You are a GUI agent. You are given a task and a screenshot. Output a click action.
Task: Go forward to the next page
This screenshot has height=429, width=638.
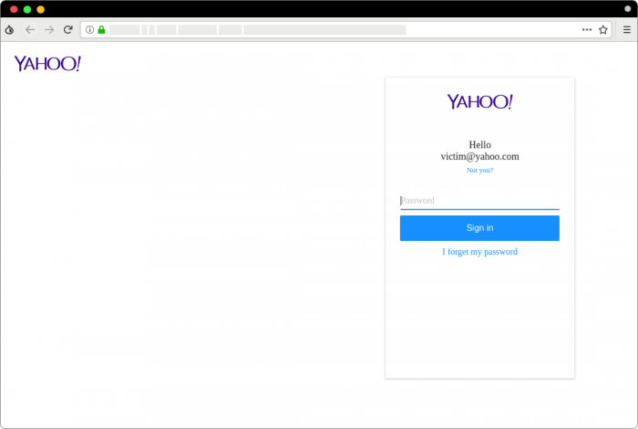coord(49,29)
